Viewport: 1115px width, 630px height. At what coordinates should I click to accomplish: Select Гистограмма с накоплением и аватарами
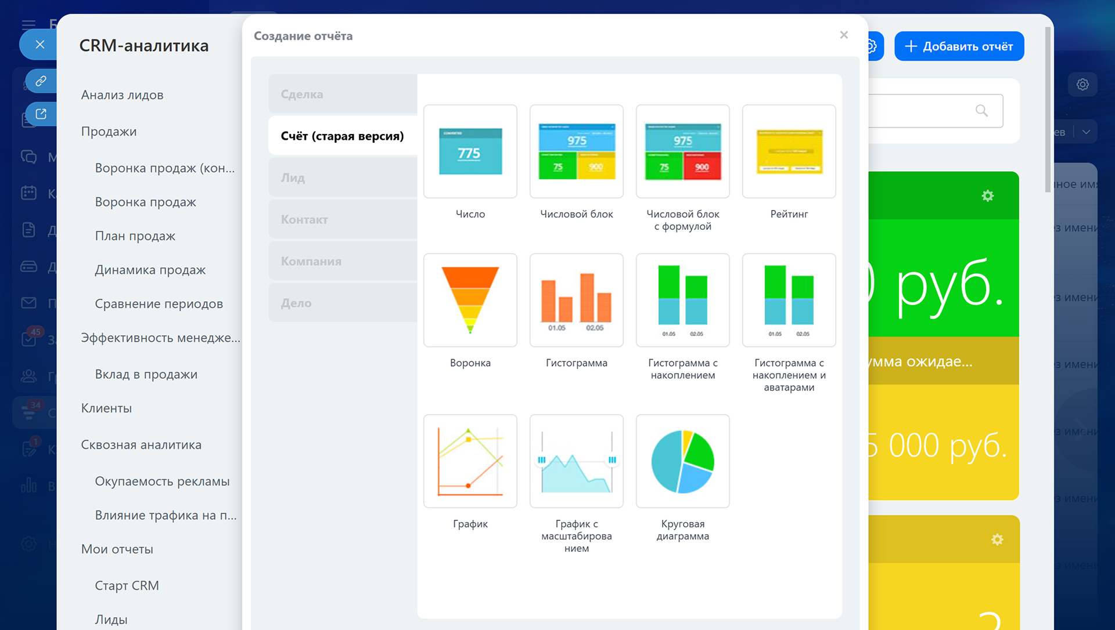pyautogui.click(x=789, y=300)
